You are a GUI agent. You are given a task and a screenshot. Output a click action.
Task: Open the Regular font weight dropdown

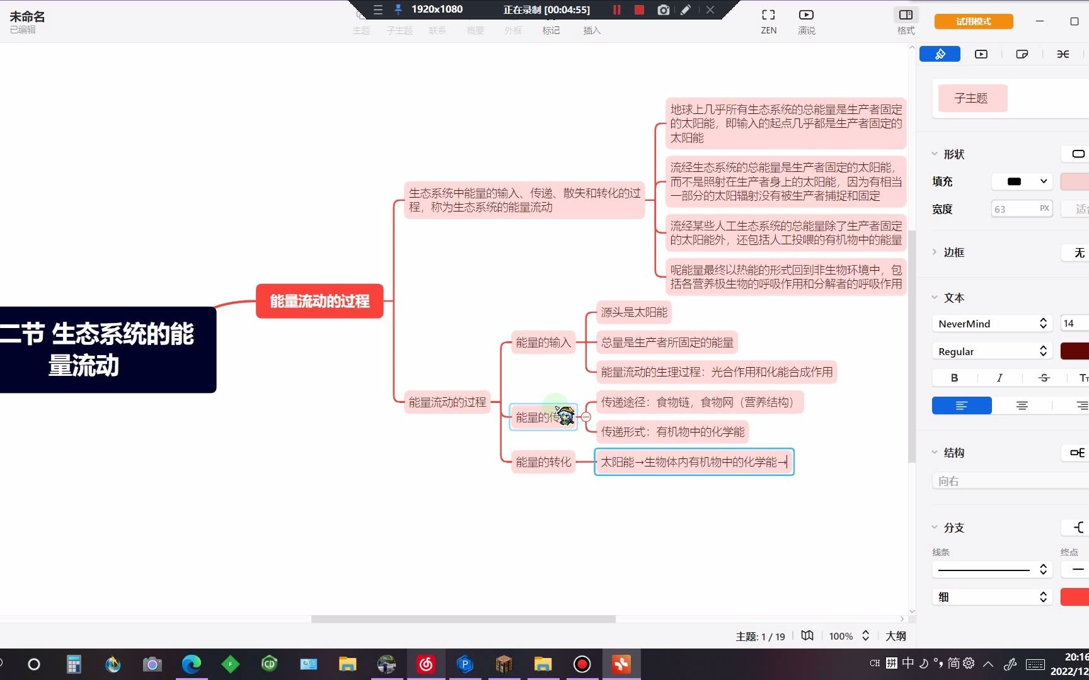[991, 351]
